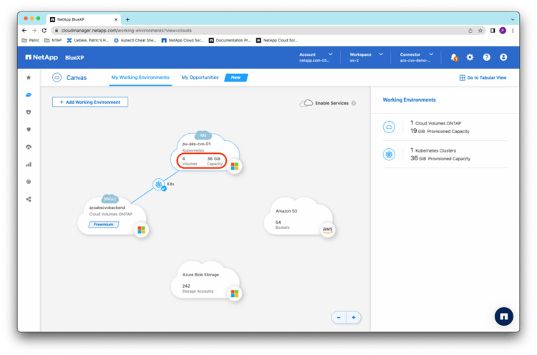The height and width of the screenshot is (355, 537).
Task: Switch to Go to Tabular View
Action: [x=483, y=77]
